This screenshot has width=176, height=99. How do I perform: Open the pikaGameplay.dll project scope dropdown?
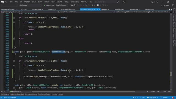point(29,12)
